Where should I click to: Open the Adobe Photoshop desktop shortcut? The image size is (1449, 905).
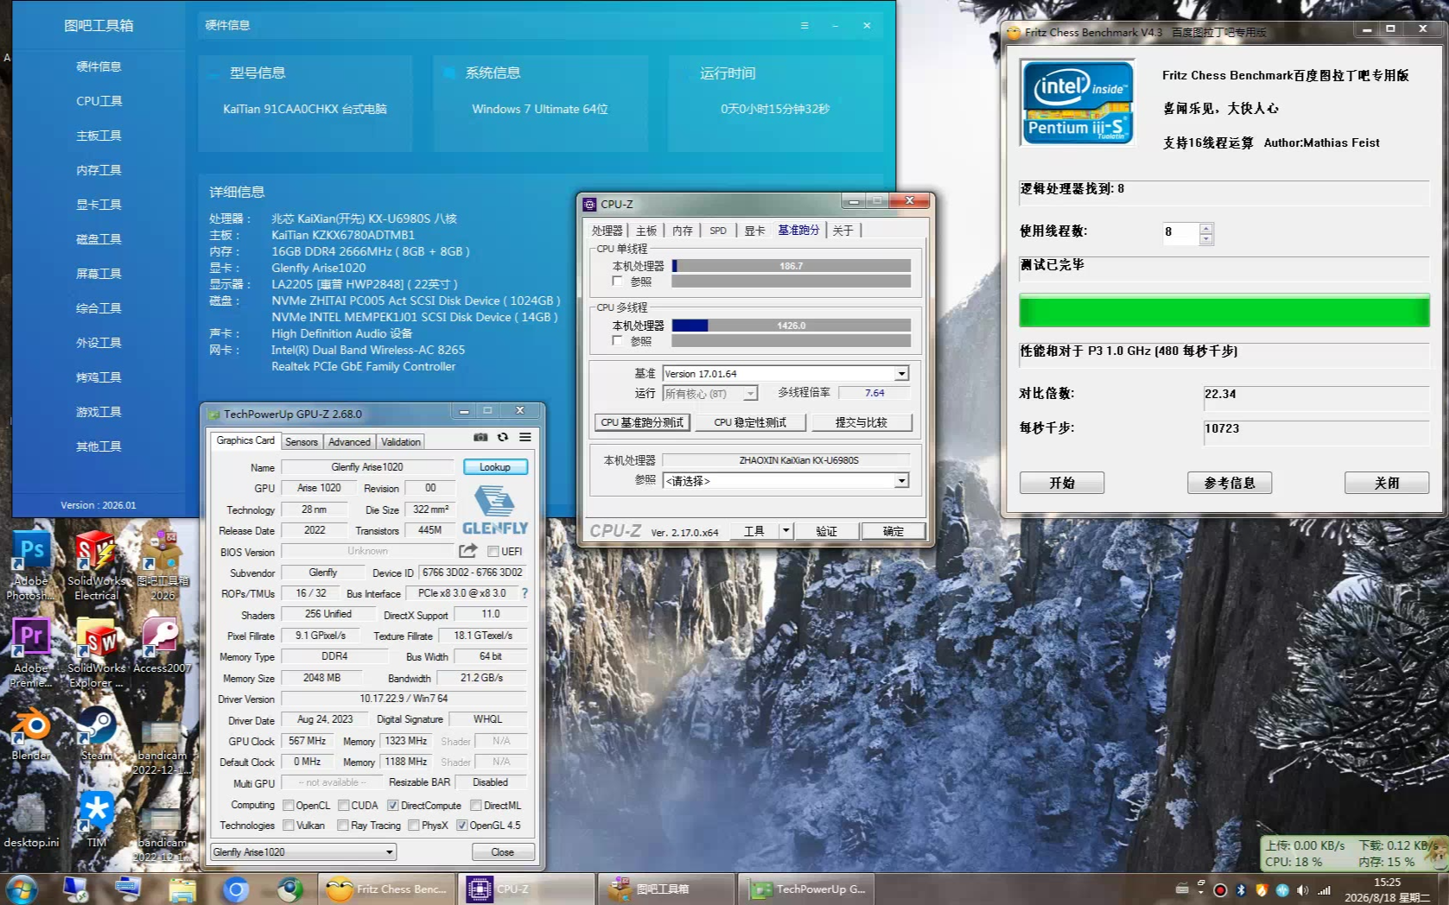pos(30,566)
